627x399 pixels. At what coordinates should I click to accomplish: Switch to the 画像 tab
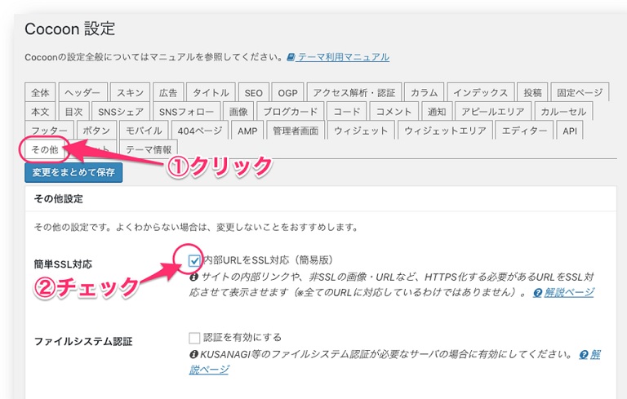(238, 112)
